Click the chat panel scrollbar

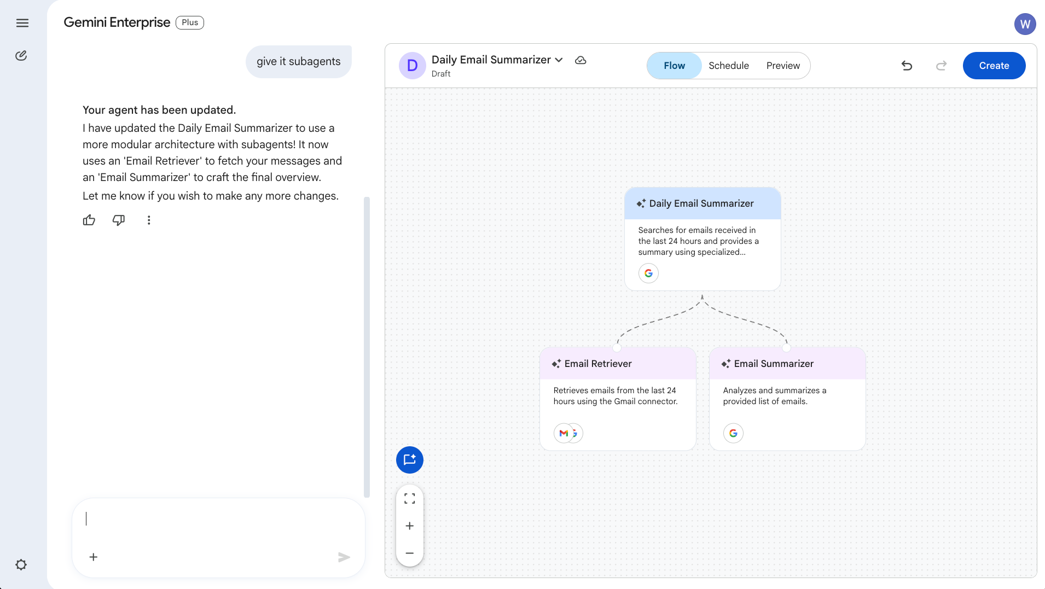367,347
